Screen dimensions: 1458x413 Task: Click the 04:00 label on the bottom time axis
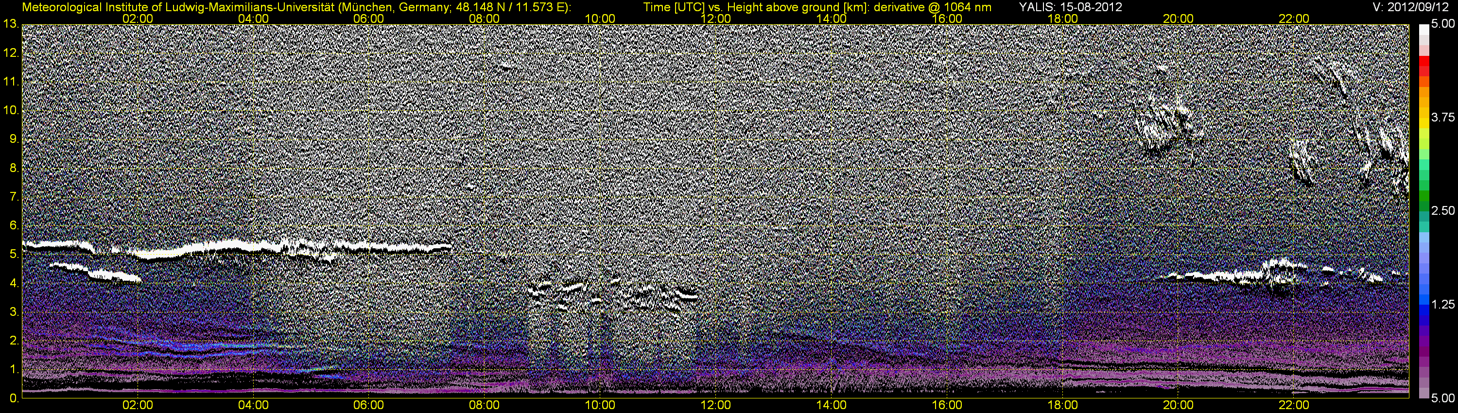point(254,405)
